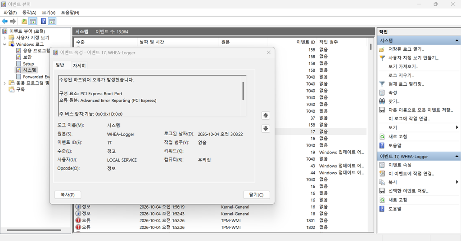Select TPM-WMI error event ID 1802
461x241 pixels.
pyautogui.click(x=221, y=227)
